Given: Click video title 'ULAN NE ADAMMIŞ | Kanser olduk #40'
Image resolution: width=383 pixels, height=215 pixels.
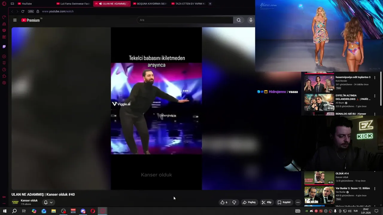Looking at the screenshot, I should 43,194.
